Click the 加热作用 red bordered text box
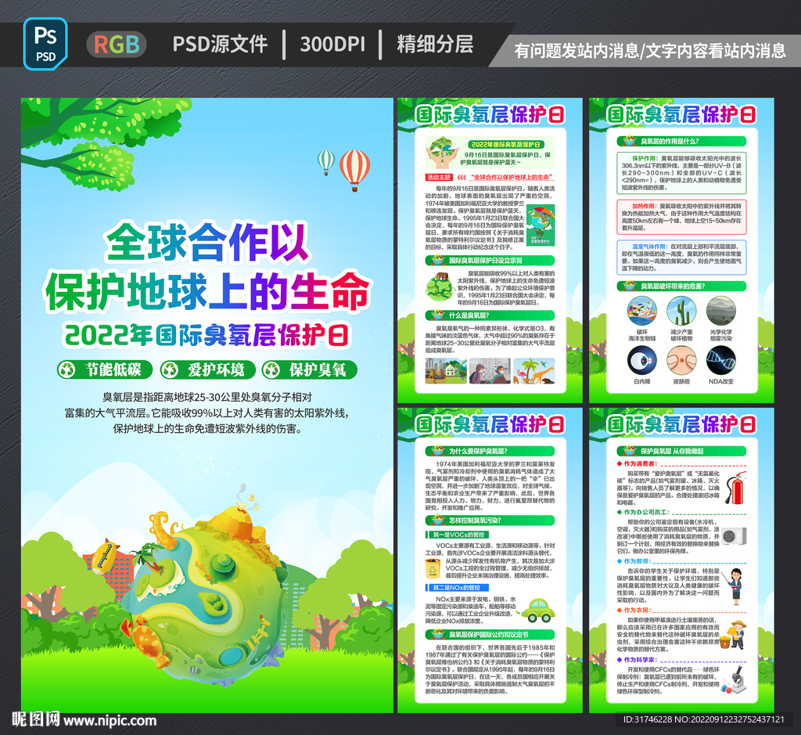This screenshot has width=801, height=735. coord(681,217)
